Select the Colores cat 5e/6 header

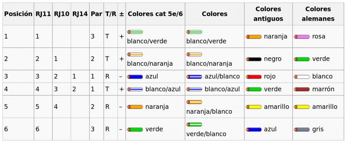[155, 14]
